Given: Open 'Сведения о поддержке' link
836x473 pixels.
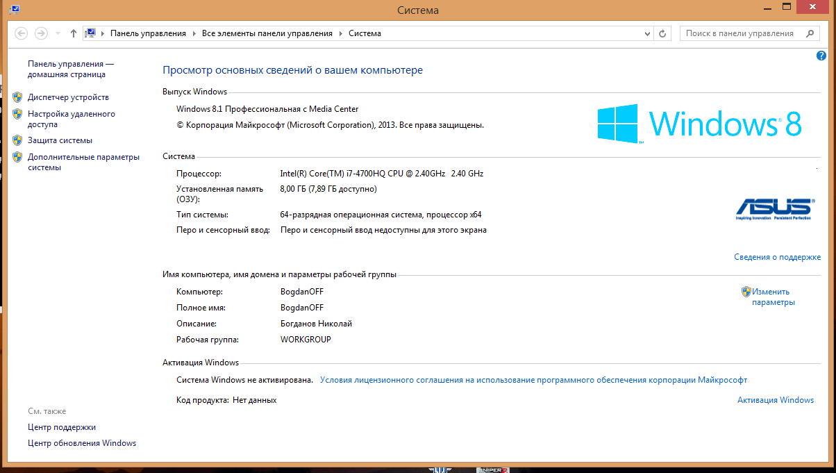Looking at the screenshot, I should (778, 257).
